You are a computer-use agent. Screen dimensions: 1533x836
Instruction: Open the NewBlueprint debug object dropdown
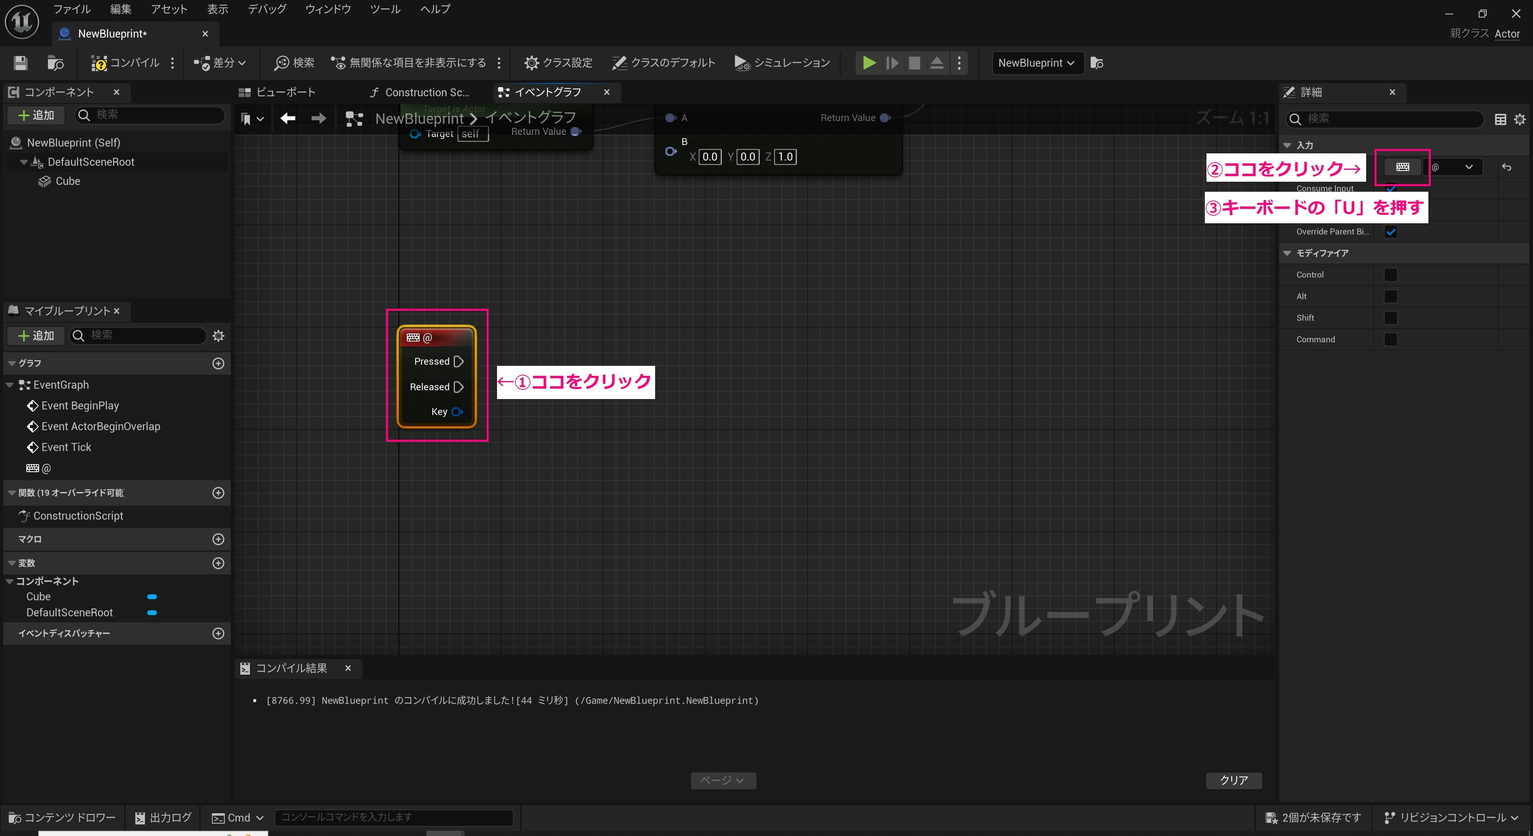[1036, 63]
